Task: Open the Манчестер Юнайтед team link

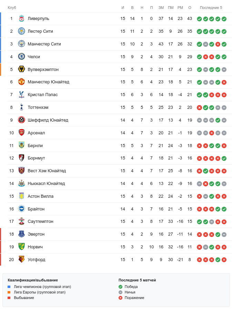Action: click(48, 82)
